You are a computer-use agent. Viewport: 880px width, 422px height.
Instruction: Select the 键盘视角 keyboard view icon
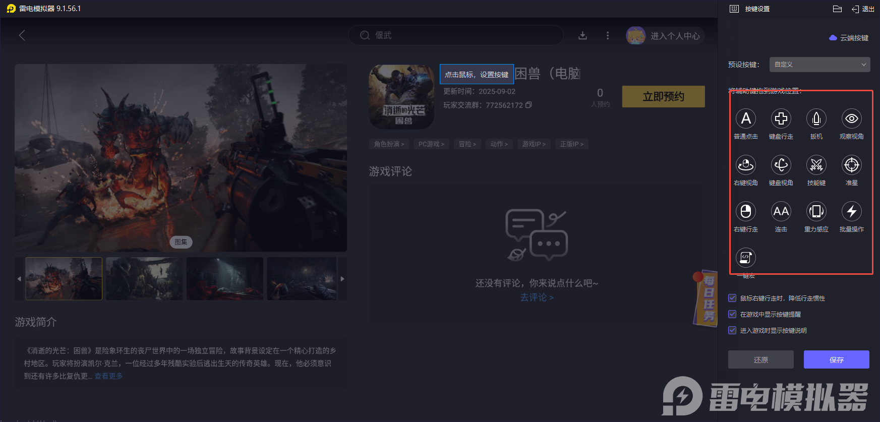coord(781,165)
